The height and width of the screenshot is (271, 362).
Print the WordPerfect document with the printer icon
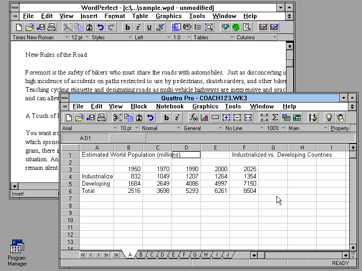point(52,28)
